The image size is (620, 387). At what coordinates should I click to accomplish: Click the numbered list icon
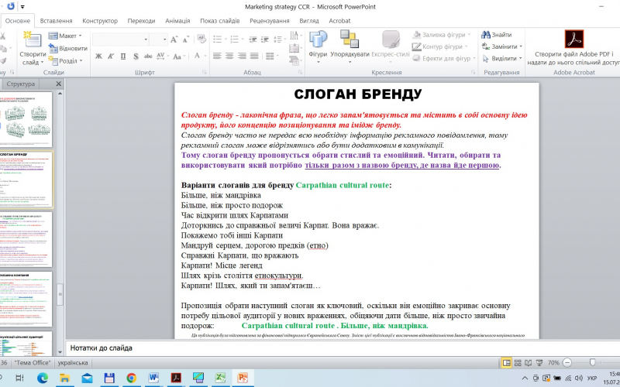point(236,39)
